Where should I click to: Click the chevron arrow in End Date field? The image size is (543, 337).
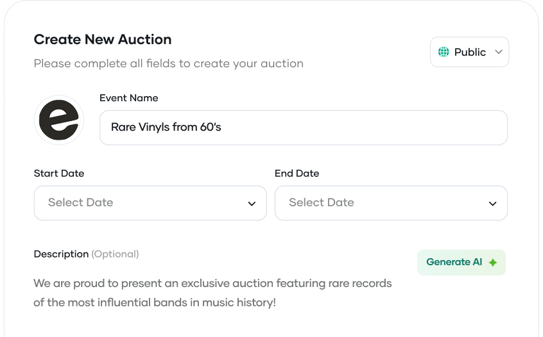click(x=492, y=204)
